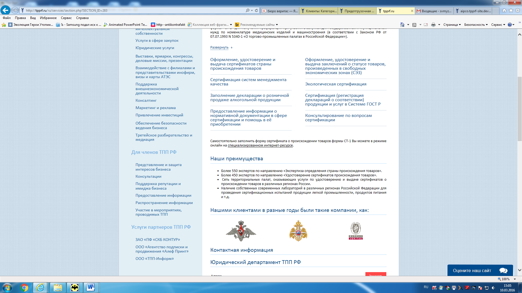Click the EMERCOM golden eagle logo
The image size is (522, 293).
298,231
